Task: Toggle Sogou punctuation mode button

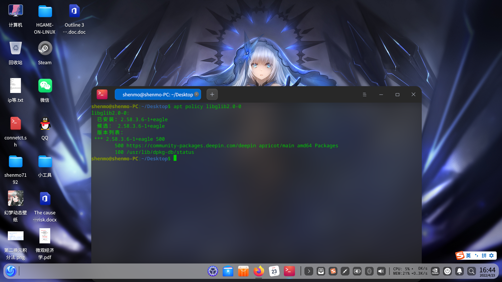Action: pos(476,256)
